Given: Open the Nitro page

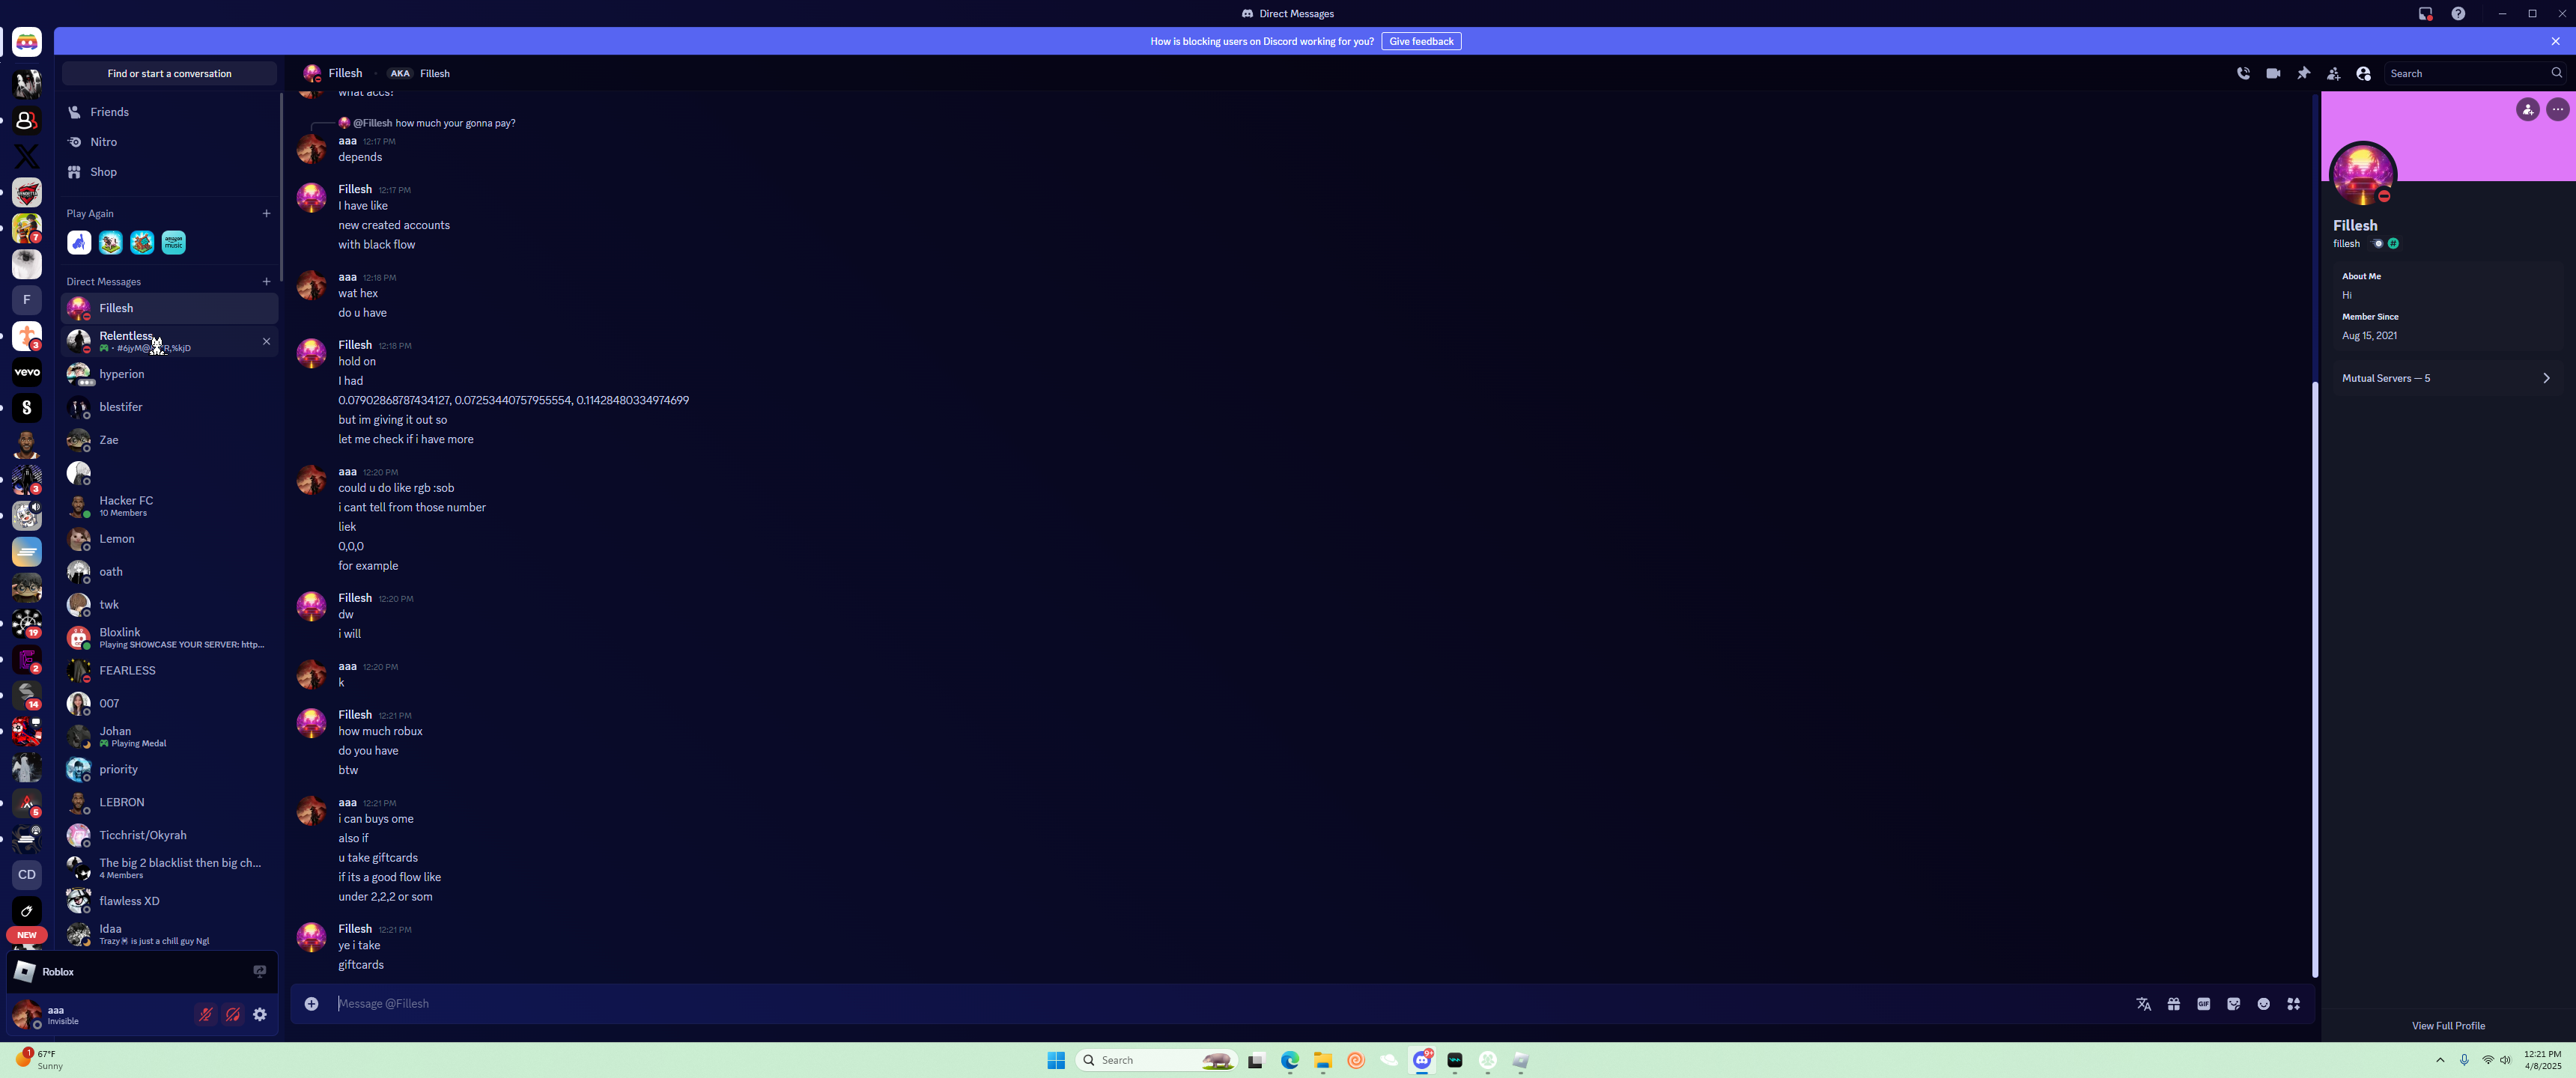Looking at the screenshot, I should [x=103, y=142].
